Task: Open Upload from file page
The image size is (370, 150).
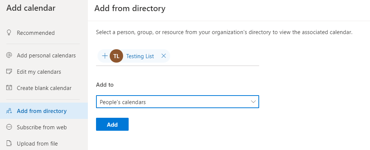Action: tap(37, 143)
